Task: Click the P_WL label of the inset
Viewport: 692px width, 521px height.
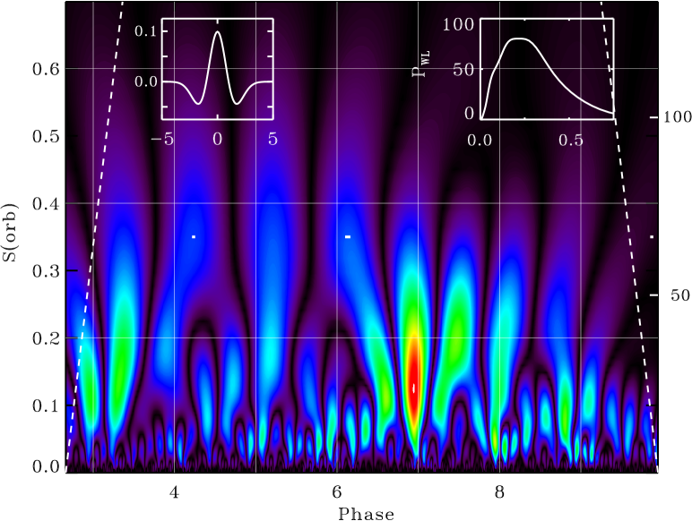Action: click(420, 64)
